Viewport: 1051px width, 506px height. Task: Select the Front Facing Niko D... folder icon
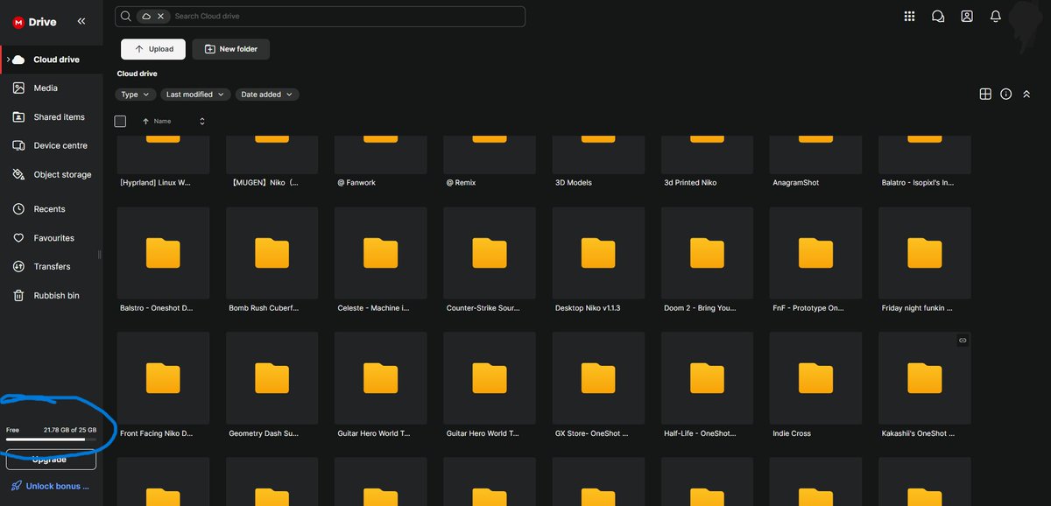click(x=163, y=377)
